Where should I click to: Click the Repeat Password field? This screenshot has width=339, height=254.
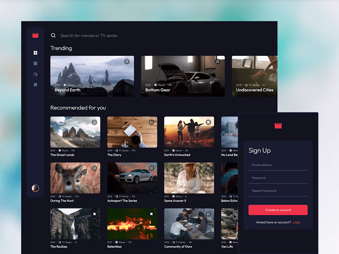278,191
